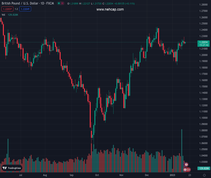Click the upper UK flag event marker
The image size is (211, 178).
[x=186, y=165]
